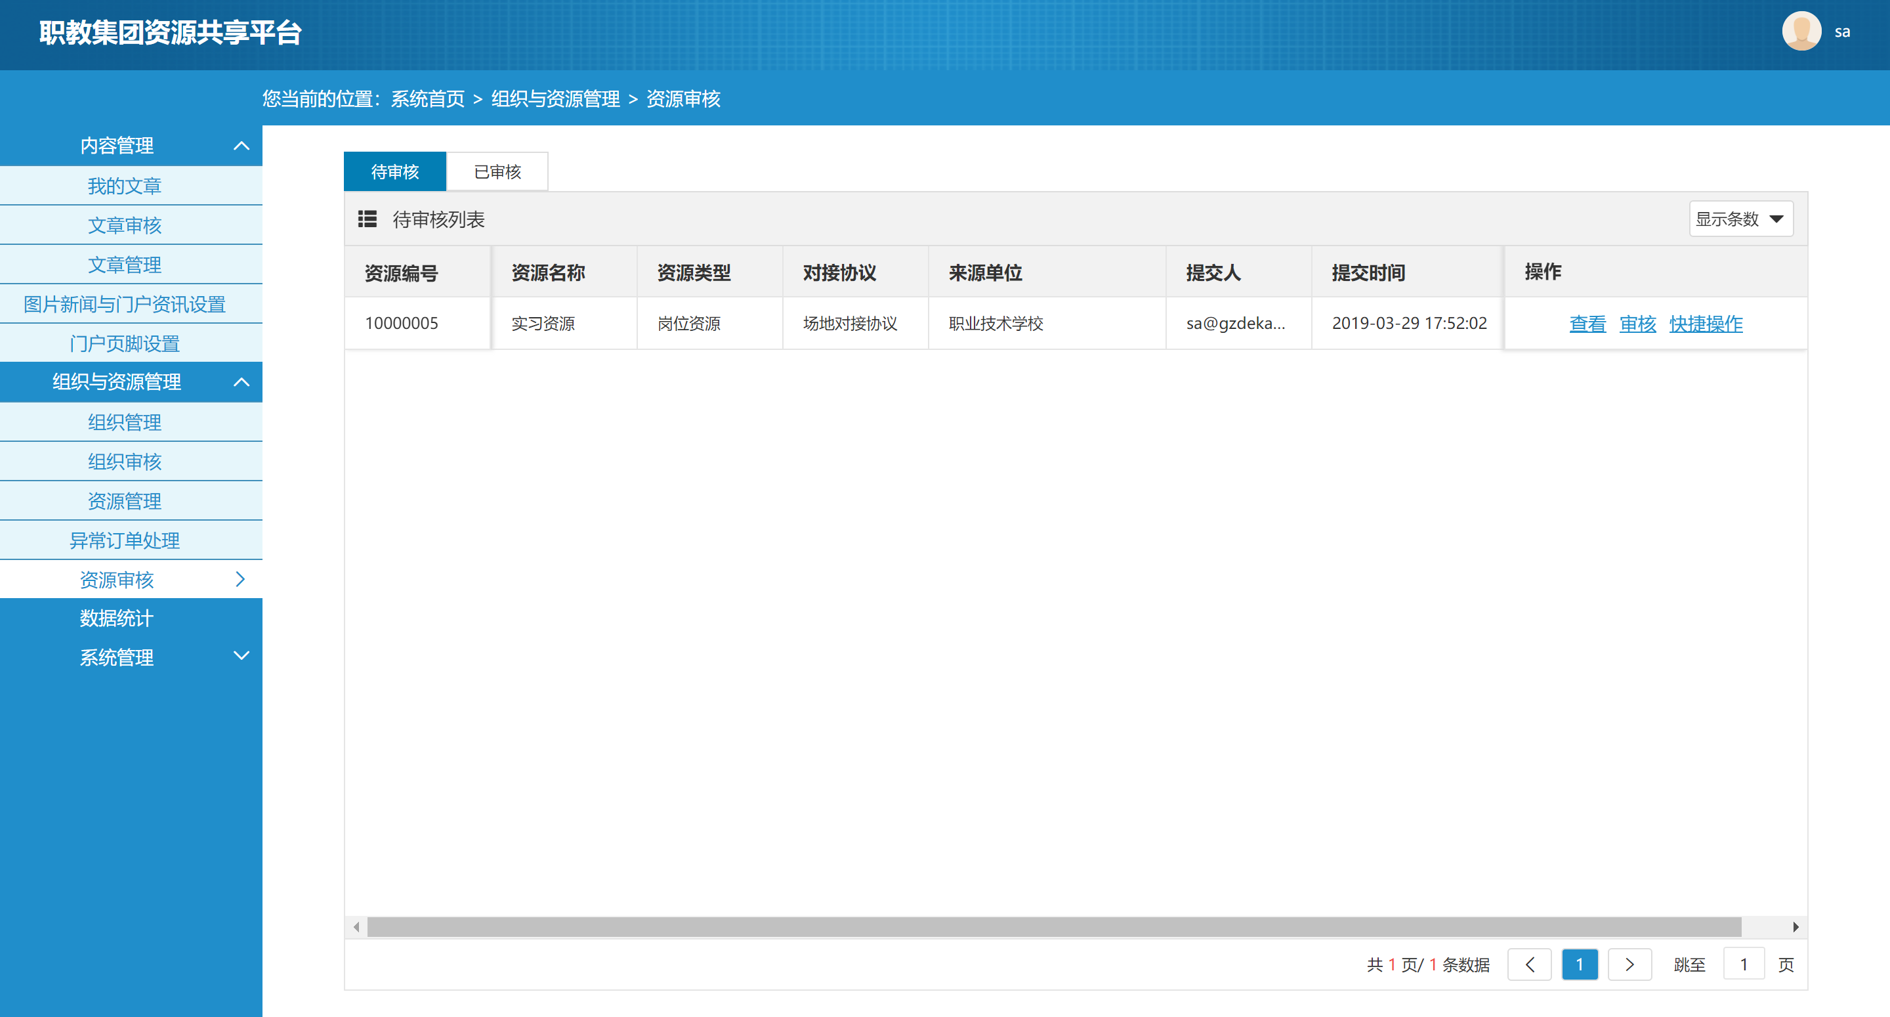Select the 待审核 tab
Image resolution: width=1890 pixels, height=1017 pixels.
click(x=394, y=172)
